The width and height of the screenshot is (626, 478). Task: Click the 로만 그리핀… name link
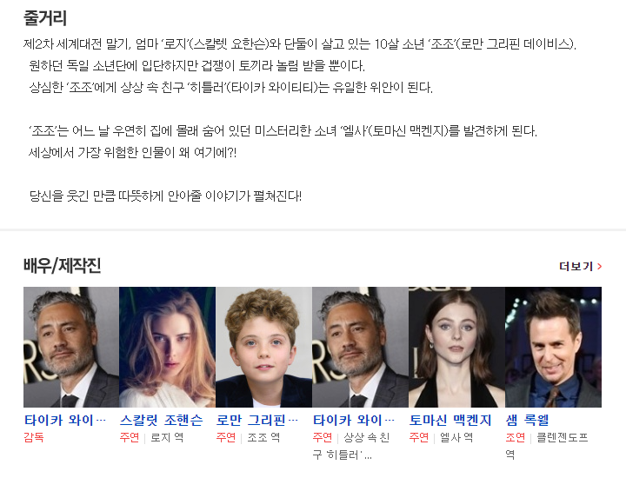click(257, 420)
